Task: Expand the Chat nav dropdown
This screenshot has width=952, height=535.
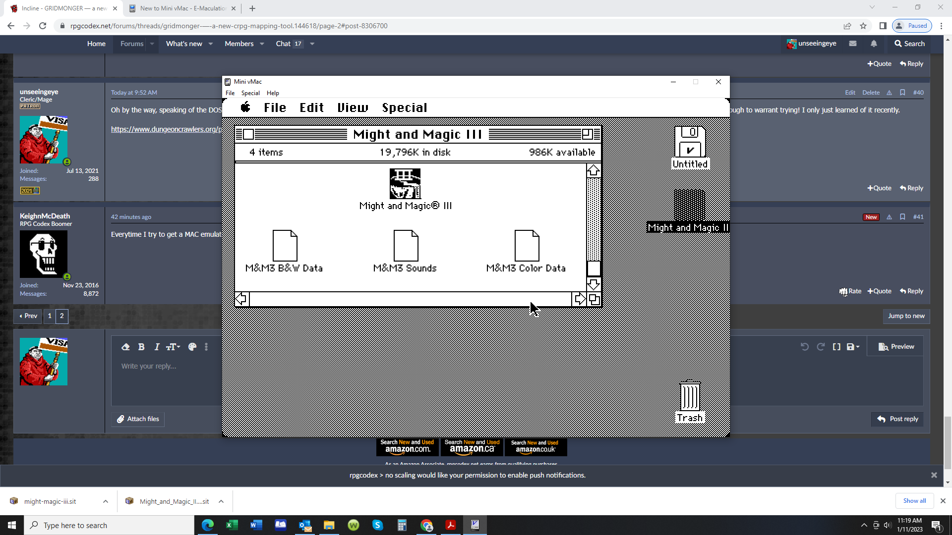Action: pyautogui.click(x=312, y=44)
